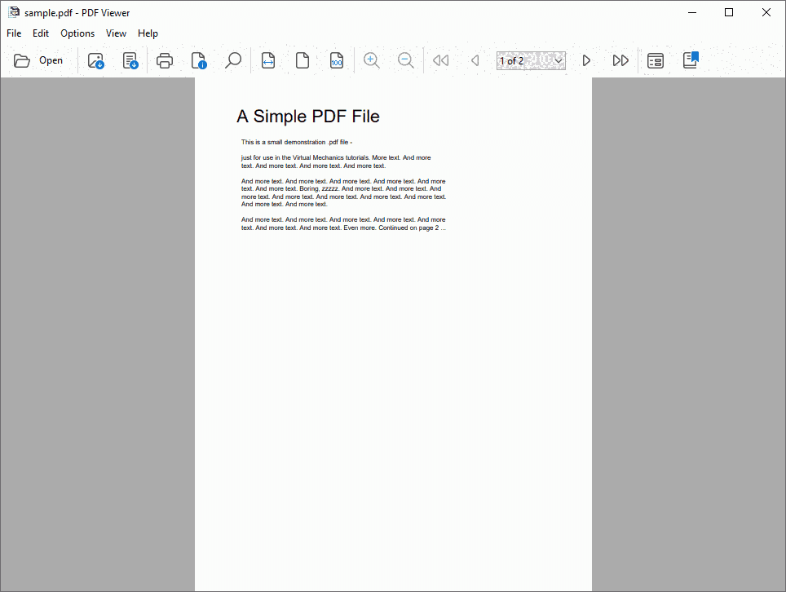786x592 pixels.
Task: Save the document as an image
Action: point(95,60)
